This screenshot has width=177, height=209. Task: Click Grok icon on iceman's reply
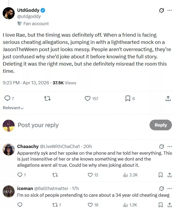[161, 188]
